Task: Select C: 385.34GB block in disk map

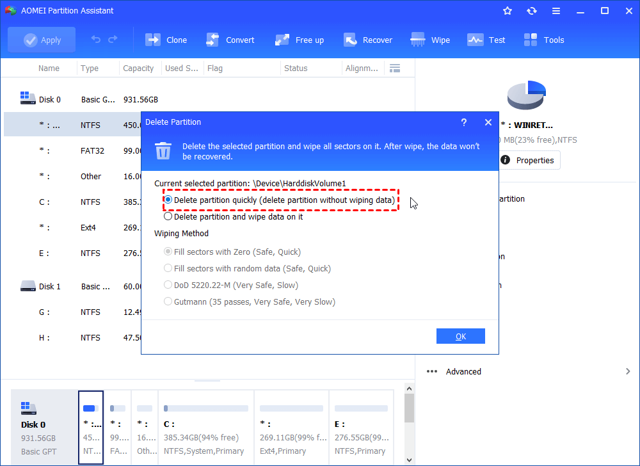Action: [205, 427]
